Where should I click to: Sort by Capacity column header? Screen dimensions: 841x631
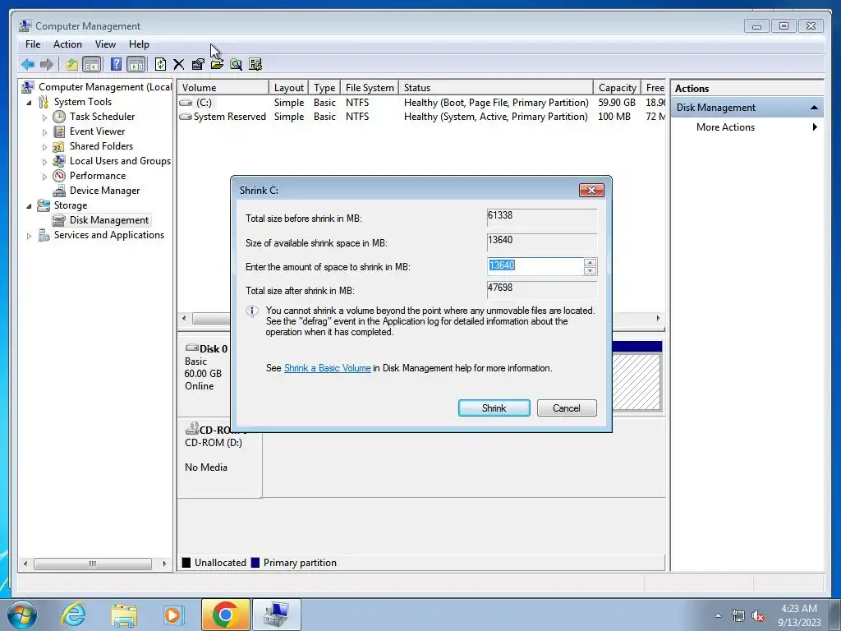(618, 87)
